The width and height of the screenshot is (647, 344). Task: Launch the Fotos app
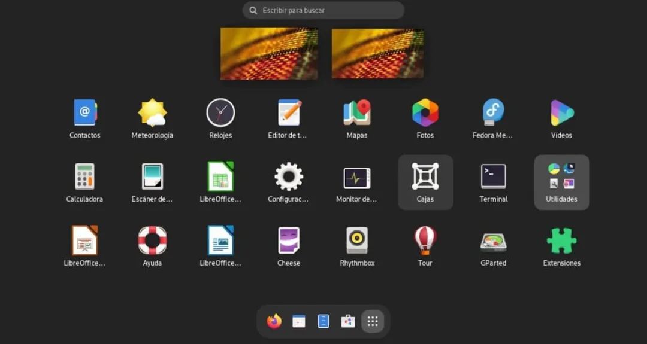coord(425,112)
